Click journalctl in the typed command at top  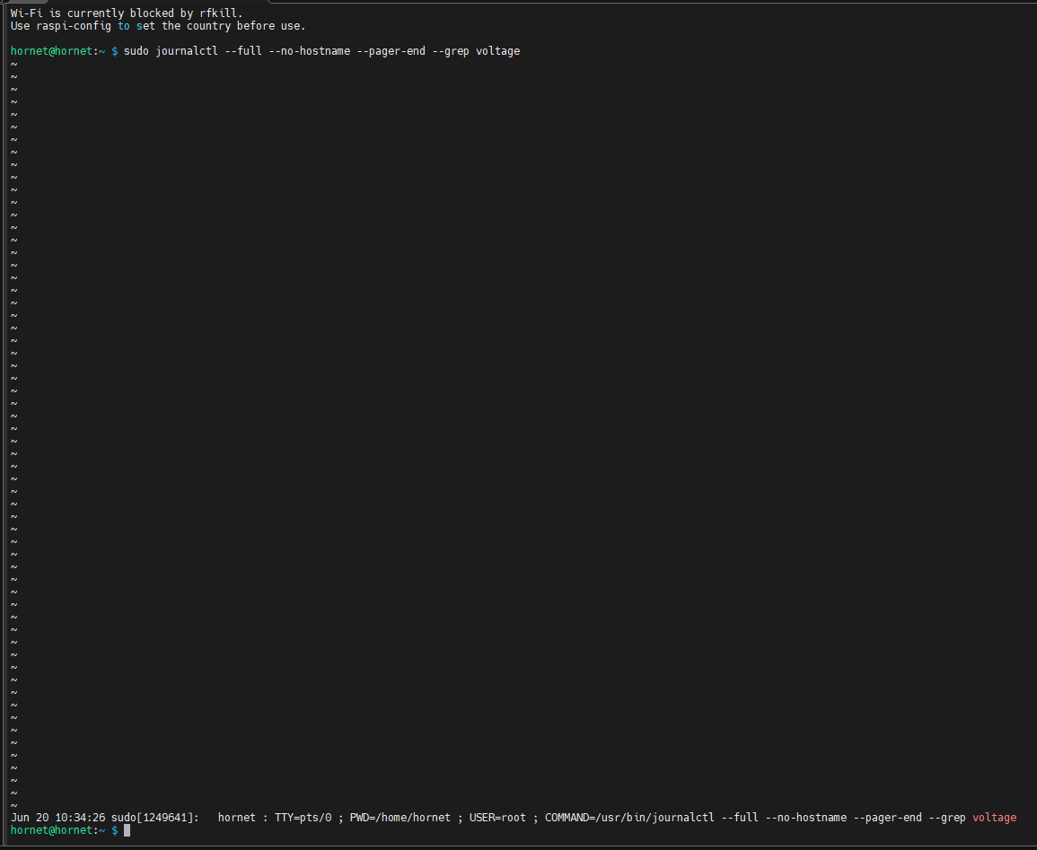[187, 51]
